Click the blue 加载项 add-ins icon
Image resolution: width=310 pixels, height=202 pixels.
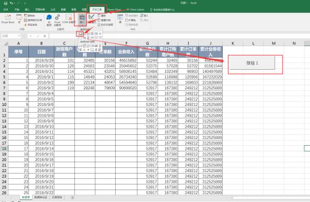tap(49, 20)
